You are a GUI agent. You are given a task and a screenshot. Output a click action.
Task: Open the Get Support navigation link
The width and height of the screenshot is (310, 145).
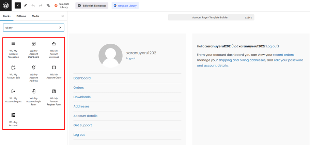tap(82, 125)
